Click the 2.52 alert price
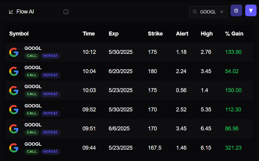259x161 pixels. (x=181, y=110)
